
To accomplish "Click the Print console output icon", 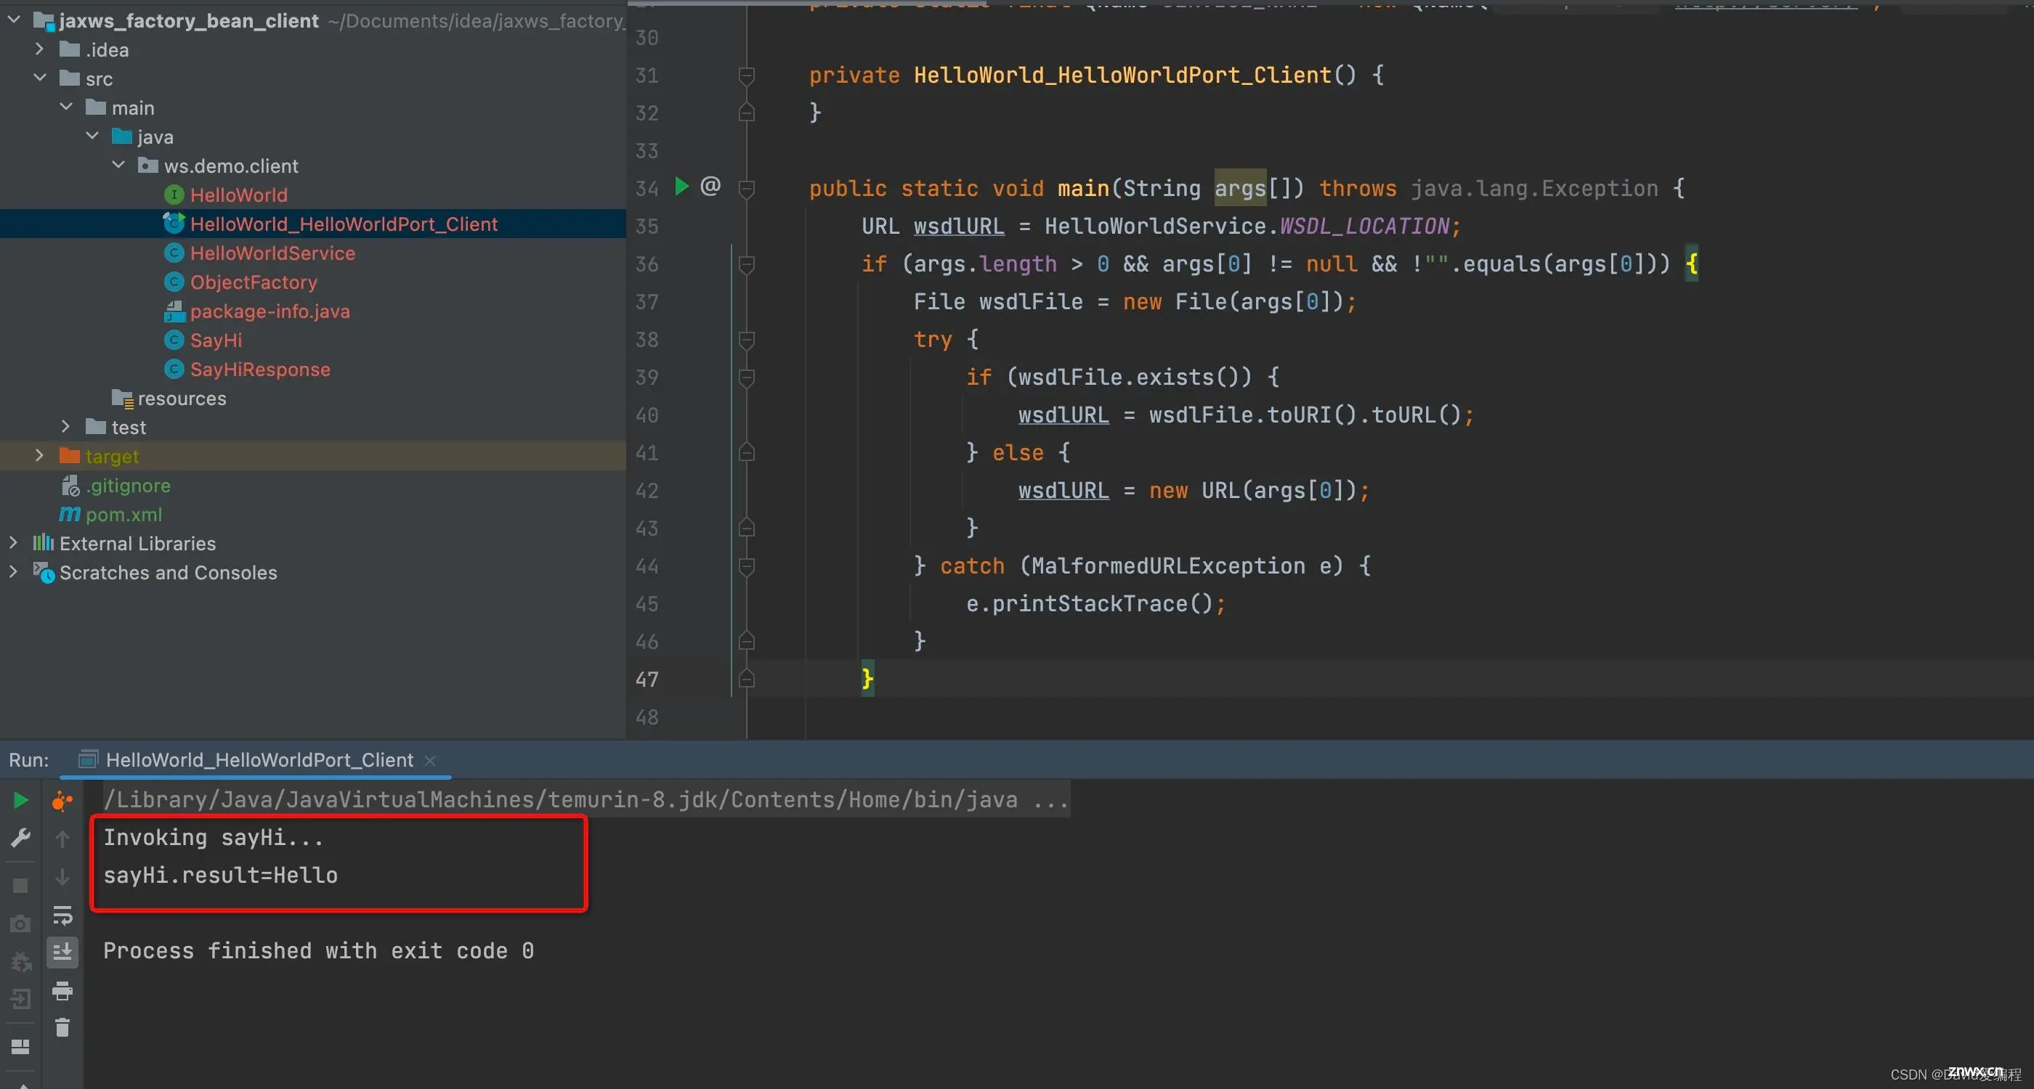I will click(x=62, y=990).
